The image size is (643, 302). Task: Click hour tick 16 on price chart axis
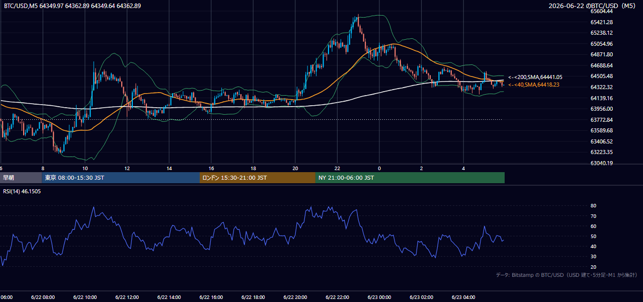point(211,169)
